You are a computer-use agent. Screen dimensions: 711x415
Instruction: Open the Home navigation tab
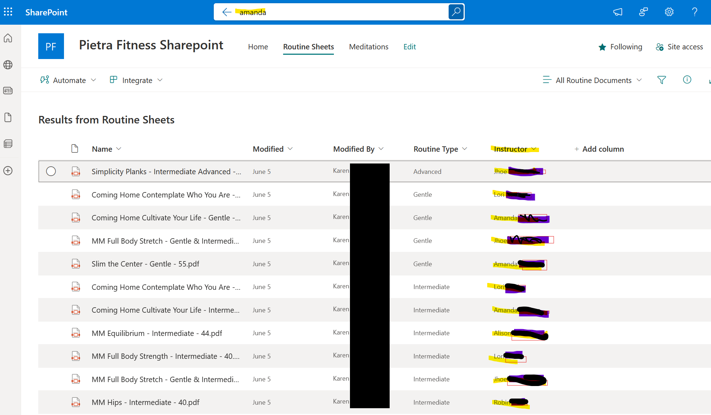click(x=258, y=47)
